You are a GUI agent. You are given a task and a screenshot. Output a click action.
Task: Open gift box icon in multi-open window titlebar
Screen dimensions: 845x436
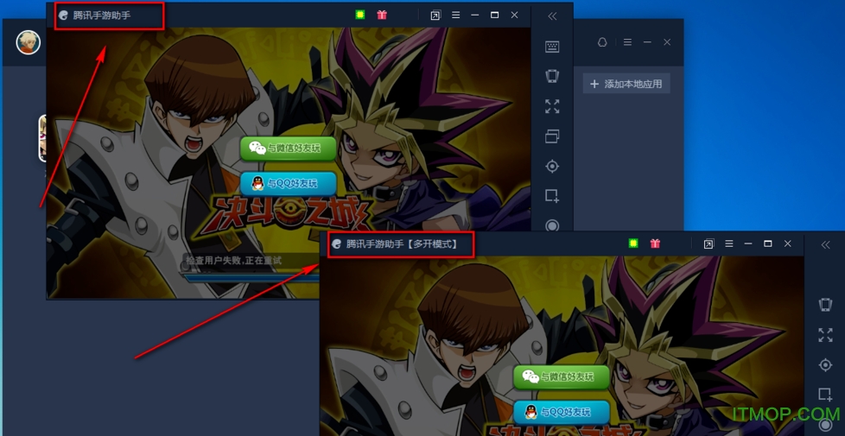[x=655, y=243]
